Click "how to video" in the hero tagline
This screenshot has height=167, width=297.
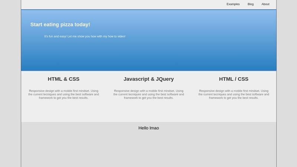point(116,36)
